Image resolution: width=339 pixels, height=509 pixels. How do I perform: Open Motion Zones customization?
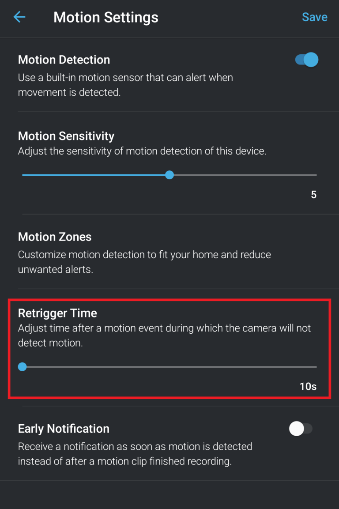55,237
